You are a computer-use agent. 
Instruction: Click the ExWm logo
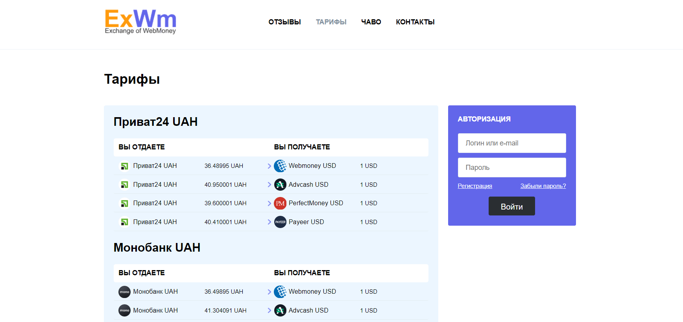(140, 22)
